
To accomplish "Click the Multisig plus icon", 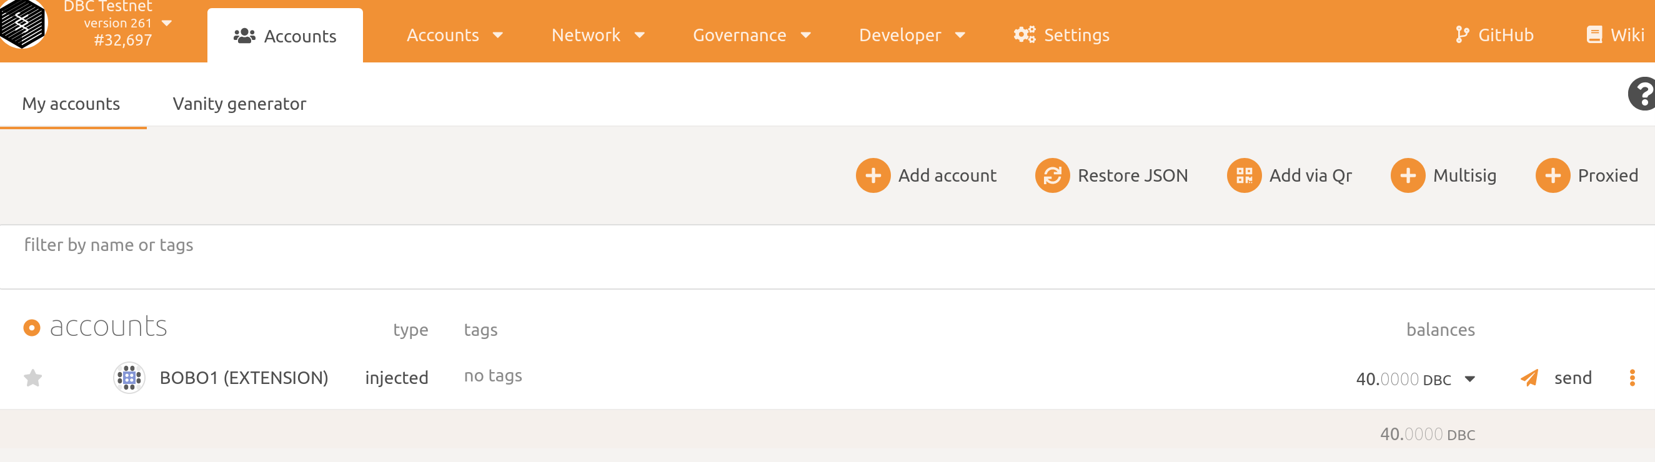I will pyautogui.click(x=1408, y=175).
